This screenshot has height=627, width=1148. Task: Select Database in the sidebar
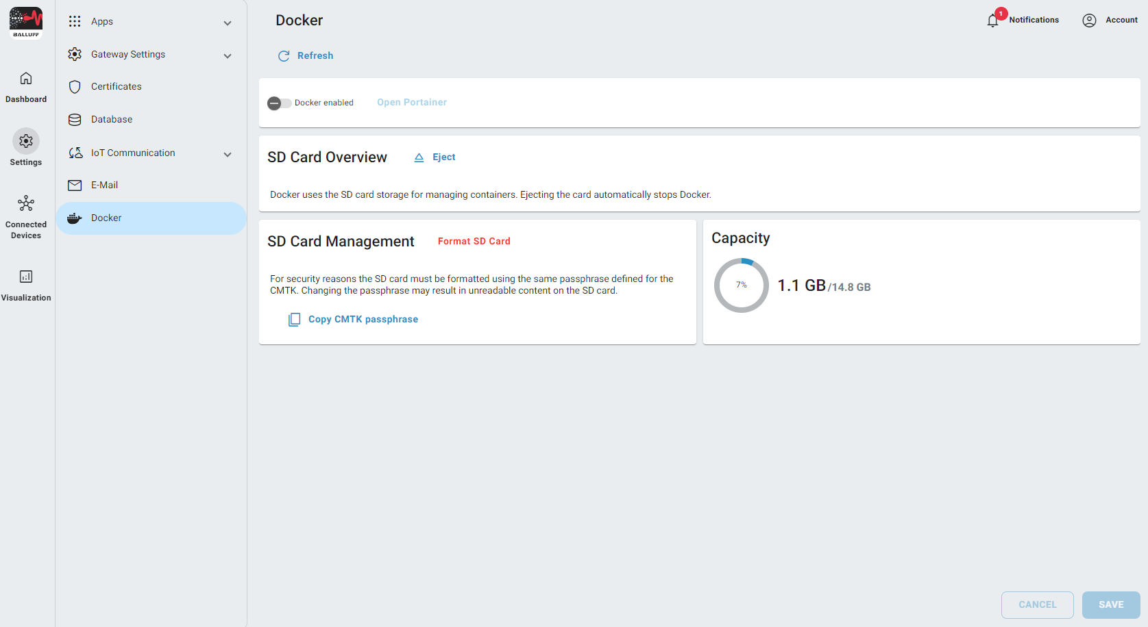click(112, 120)
